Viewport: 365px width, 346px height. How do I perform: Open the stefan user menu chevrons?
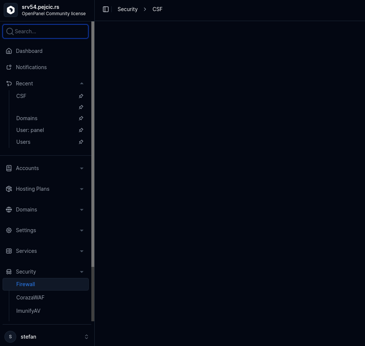point(87,337)
